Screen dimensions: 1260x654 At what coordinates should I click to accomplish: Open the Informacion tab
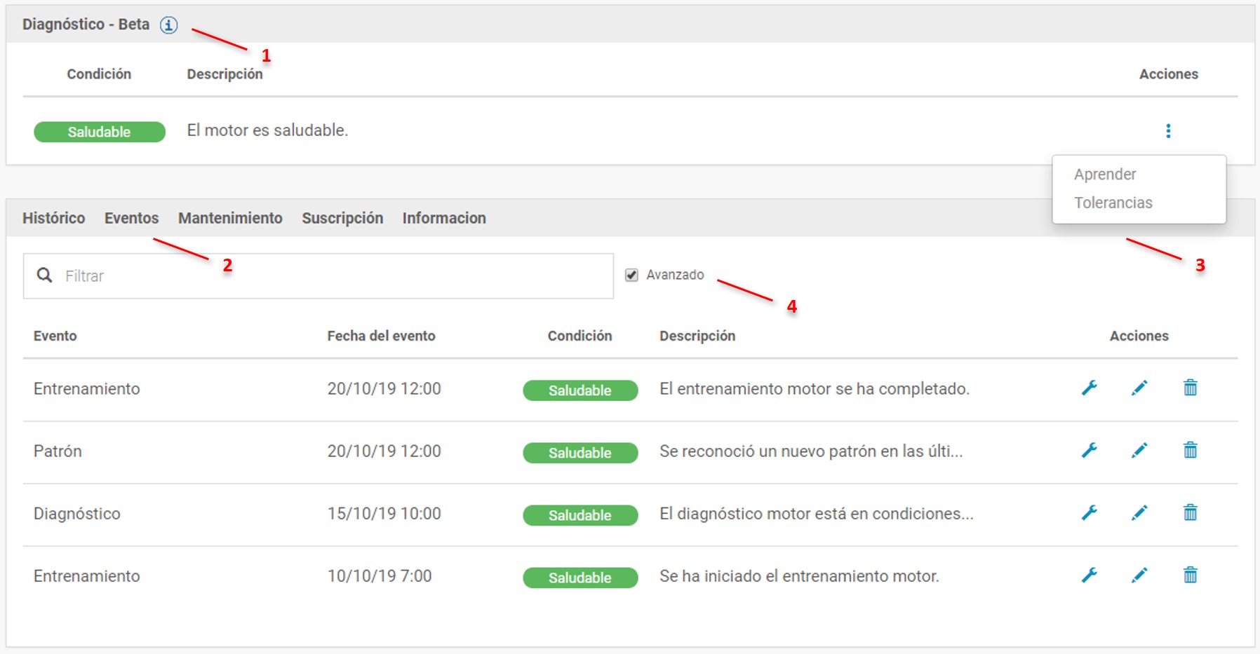pos(444,219)
